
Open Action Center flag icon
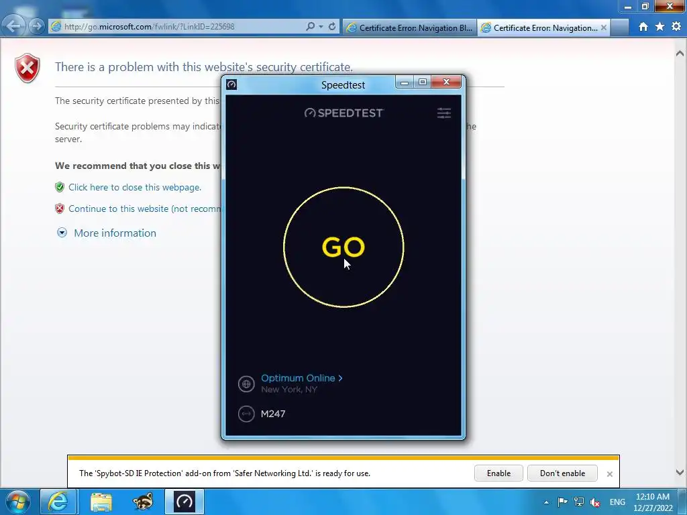click(x=563, y=502)
